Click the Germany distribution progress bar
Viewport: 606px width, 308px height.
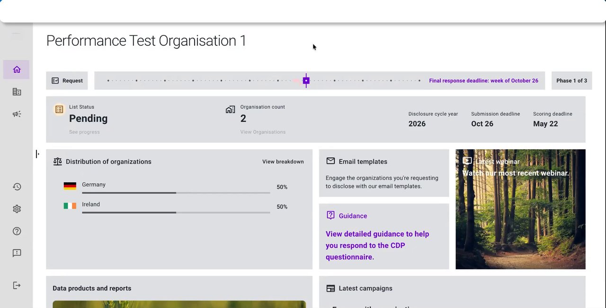[x=176, y=193]
